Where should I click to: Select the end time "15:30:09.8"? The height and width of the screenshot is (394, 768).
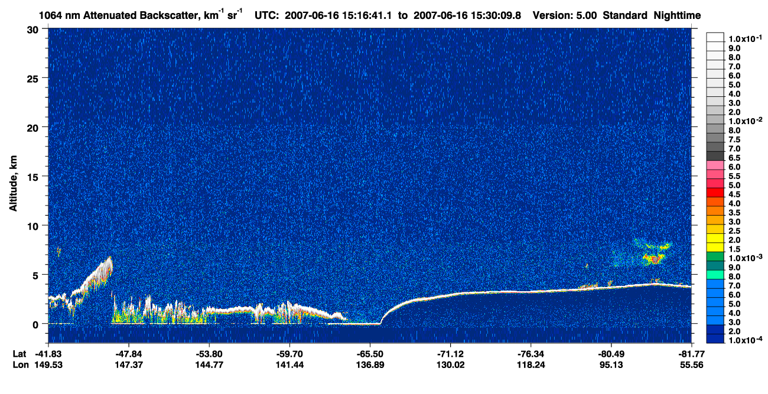click(x=497, y=15)
